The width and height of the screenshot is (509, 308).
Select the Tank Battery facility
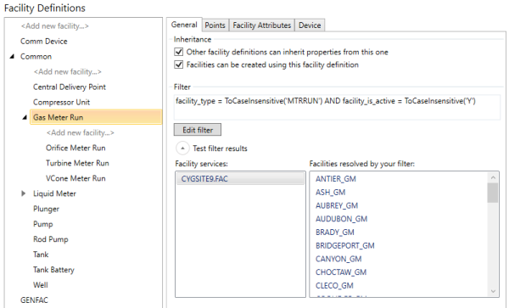tap(53, 270)
